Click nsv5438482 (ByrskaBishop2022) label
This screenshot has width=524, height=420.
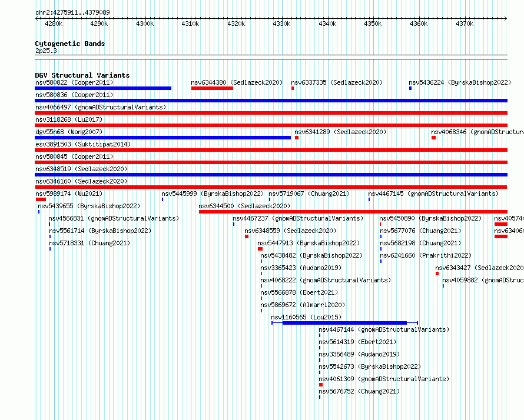[x=311, y=255]
